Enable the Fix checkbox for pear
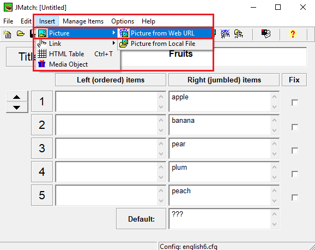 point(295,151)
